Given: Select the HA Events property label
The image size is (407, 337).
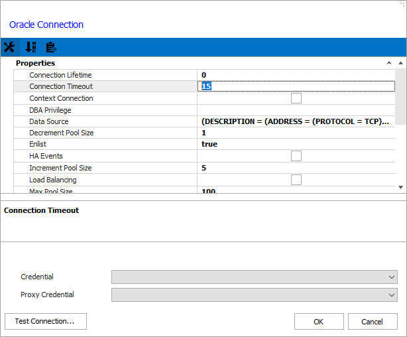Looking at the screenshot, I should click(x=46, y=156).
